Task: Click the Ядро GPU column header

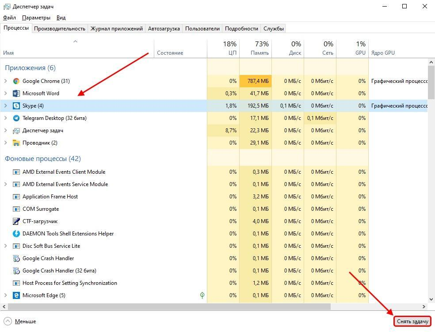Action: [398, 48]
